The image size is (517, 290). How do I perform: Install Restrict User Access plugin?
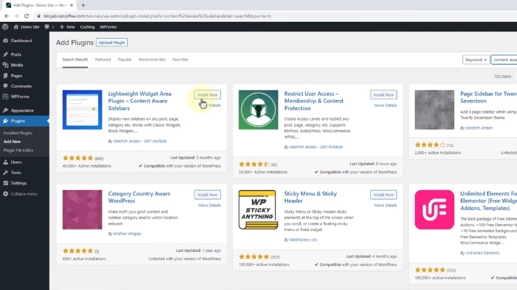coord(383,95)
